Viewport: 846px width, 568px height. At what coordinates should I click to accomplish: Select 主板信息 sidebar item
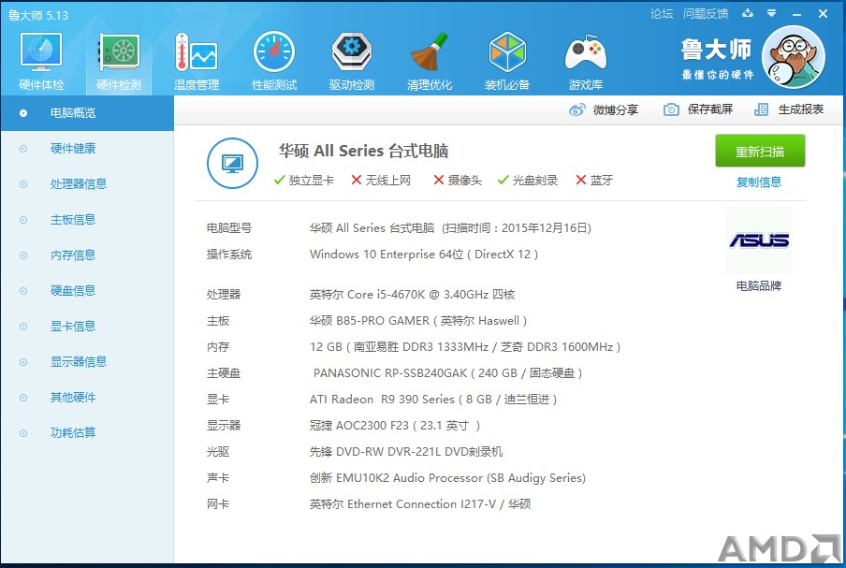tap(87, 220)
